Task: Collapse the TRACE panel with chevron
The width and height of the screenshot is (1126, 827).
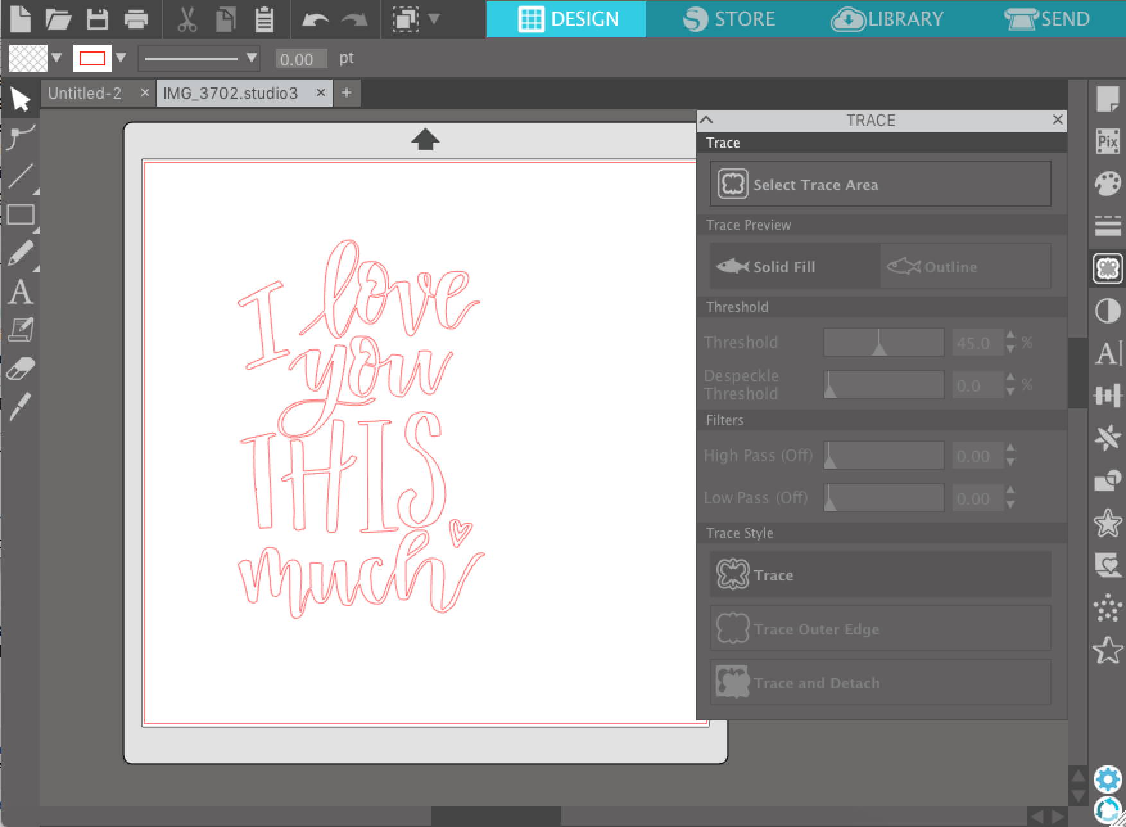Action: tap(707, 119)
